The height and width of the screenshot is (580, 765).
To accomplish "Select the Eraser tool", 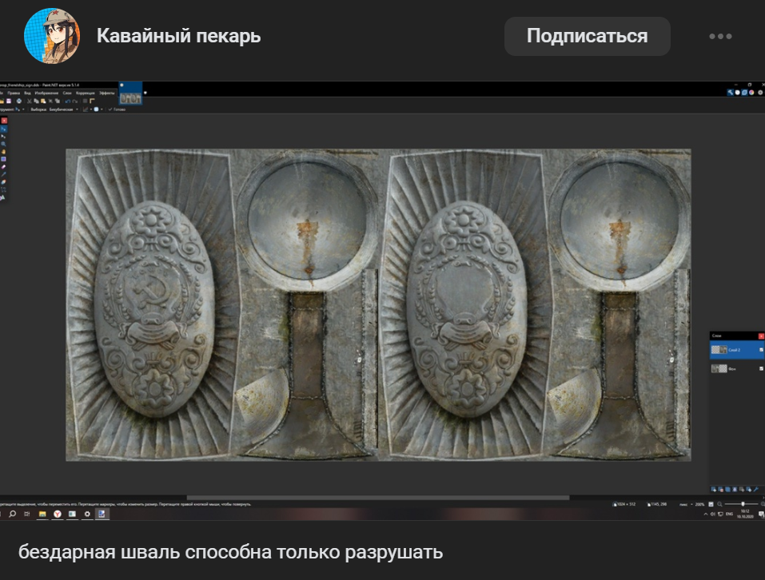I will point(3,167).
